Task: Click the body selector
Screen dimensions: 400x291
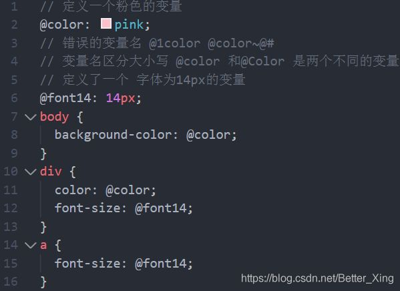Action: coord(54,117)
